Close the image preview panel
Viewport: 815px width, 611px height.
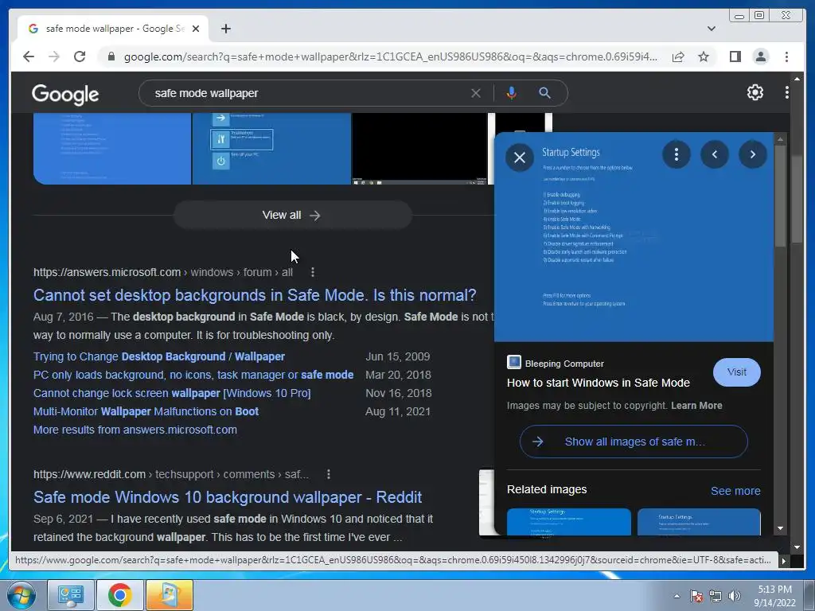click(520, 158)
